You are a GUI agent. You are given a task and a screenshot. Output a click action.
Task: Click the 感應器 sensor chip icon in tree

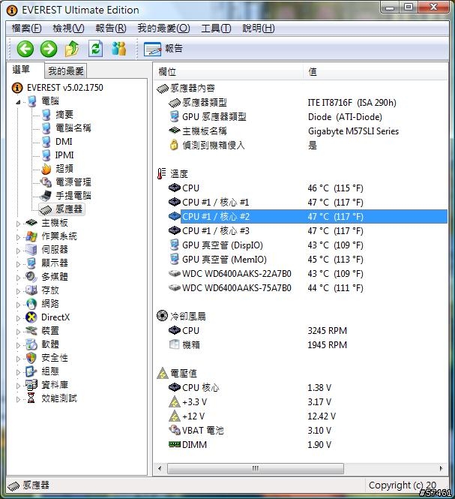coord(46,209)
